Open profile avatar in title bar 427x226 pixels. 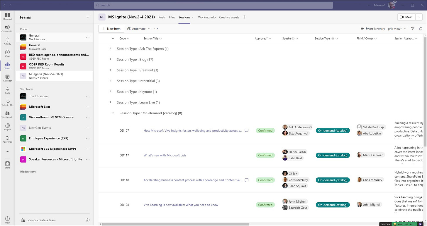pos(391,5)
